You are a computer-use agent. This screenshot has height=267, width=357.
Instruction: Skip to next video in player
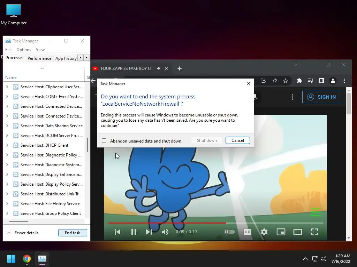[x=149, y=232]
